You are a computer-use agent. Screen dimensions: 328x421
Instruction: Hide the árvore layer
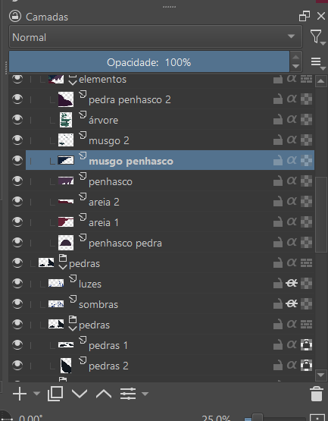point(17,120)
